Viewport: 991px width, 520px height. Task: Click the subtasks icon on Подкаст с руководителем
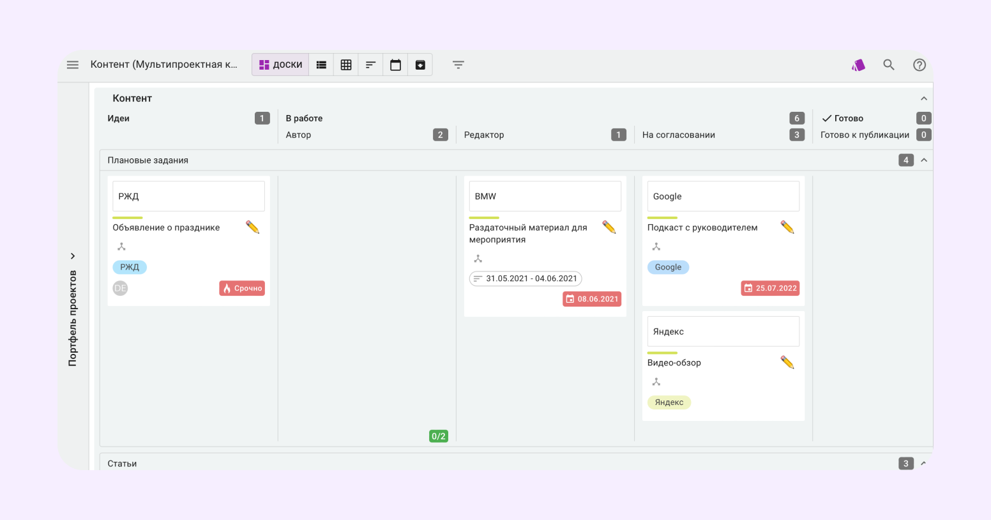click(x=656, y=247)
